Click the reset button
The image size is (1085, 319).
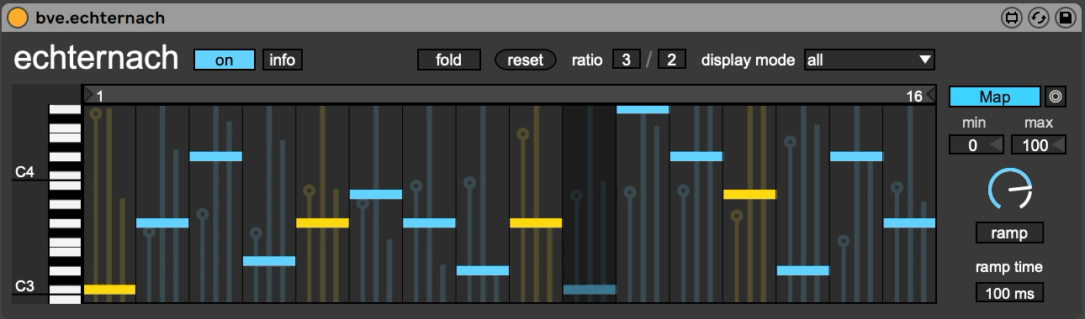pyautogui.click(x=526, y=60)
